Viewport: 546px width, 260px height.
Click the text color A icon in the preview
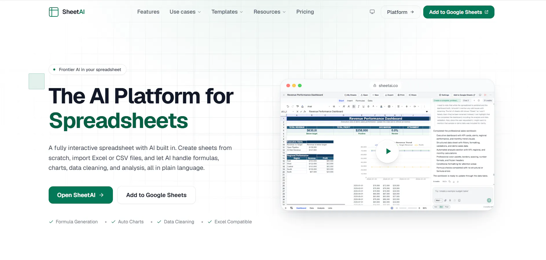click(x=373, y=106)
